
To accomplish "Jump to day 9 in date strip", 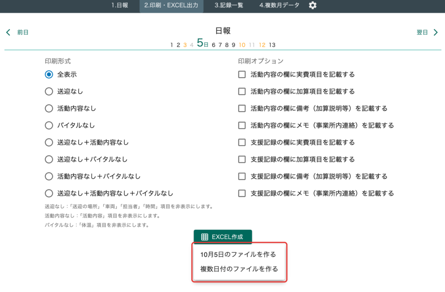I will tap(233, 45).
